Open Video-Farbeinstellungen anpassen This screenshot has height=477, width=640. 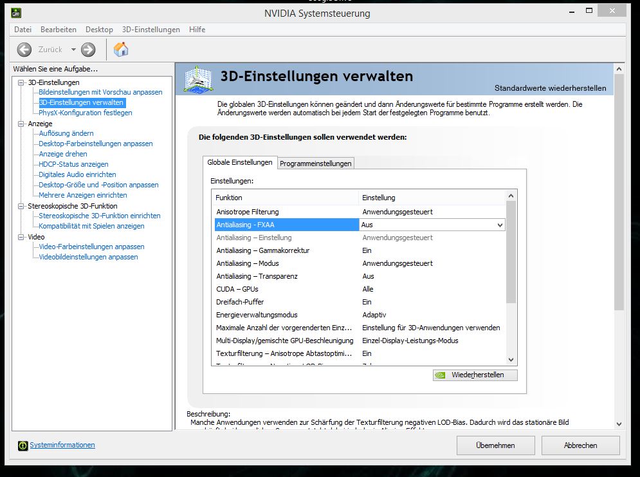(x=91, y=247)
